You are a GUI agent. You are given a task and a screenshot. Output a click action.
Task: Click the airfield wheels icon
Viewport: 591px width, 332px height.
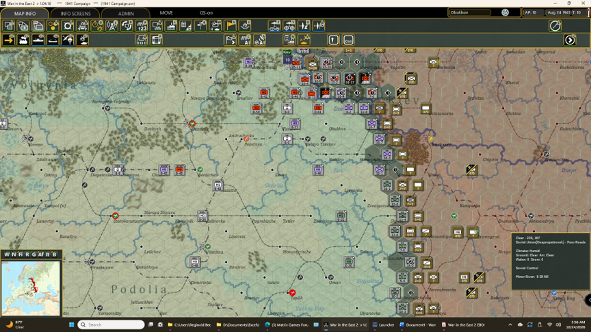pos(289,25)
